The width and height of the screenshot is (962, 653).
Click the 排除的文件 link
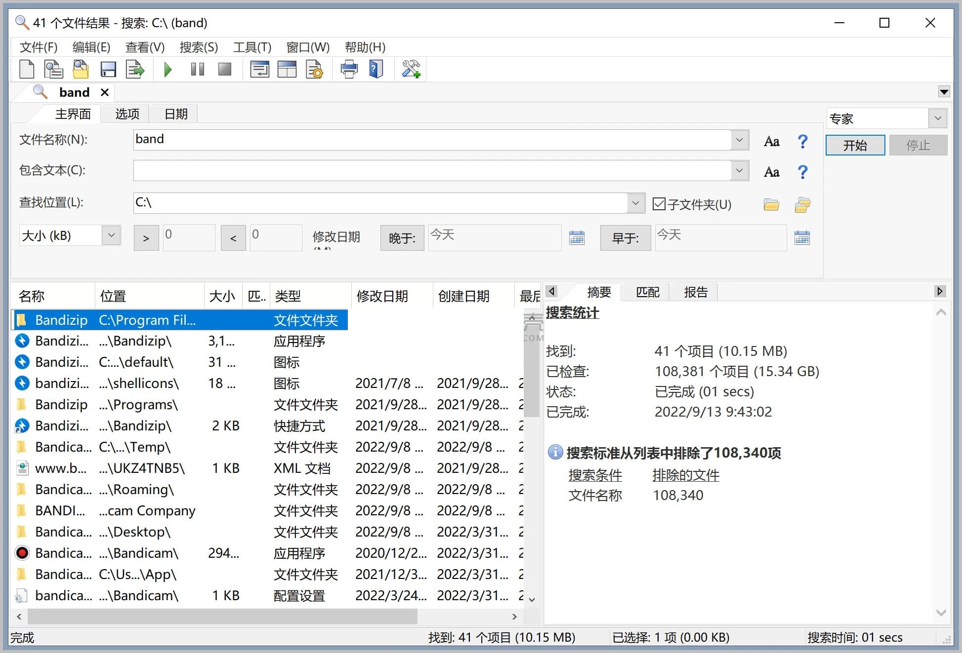685,475
